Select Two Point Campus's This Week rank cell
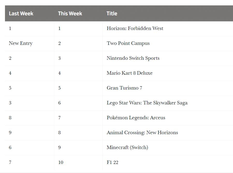Image resolution: width=233 pixels, height=173 pixels. [60, 43]
